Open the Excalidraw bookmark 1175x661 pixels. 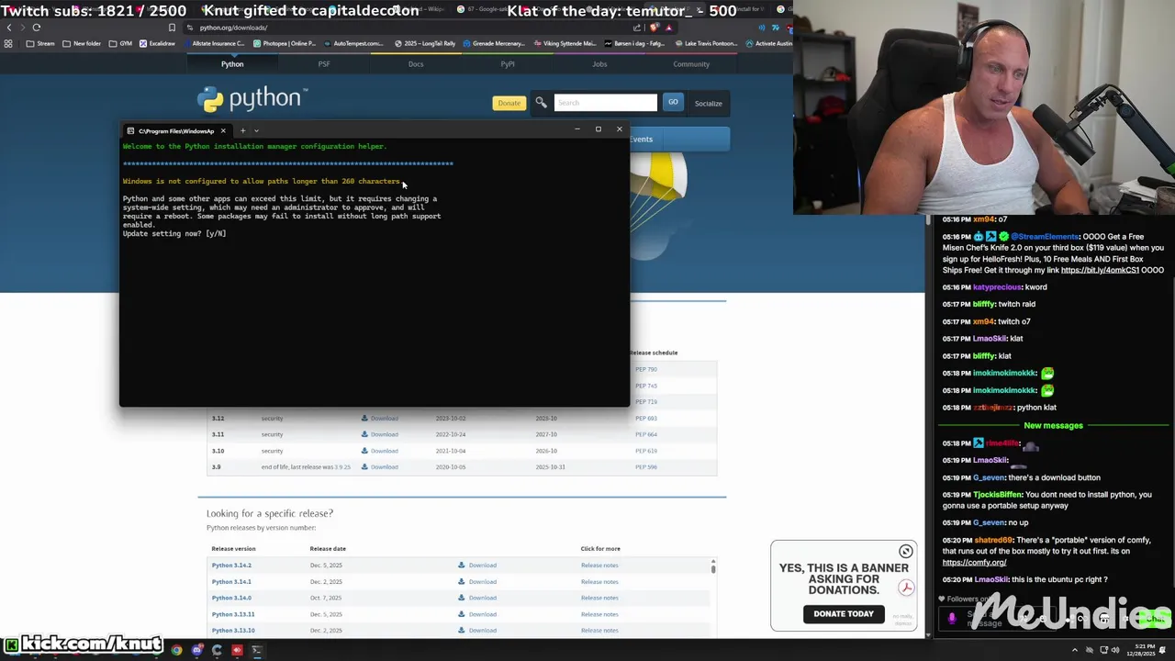(157, 43)
